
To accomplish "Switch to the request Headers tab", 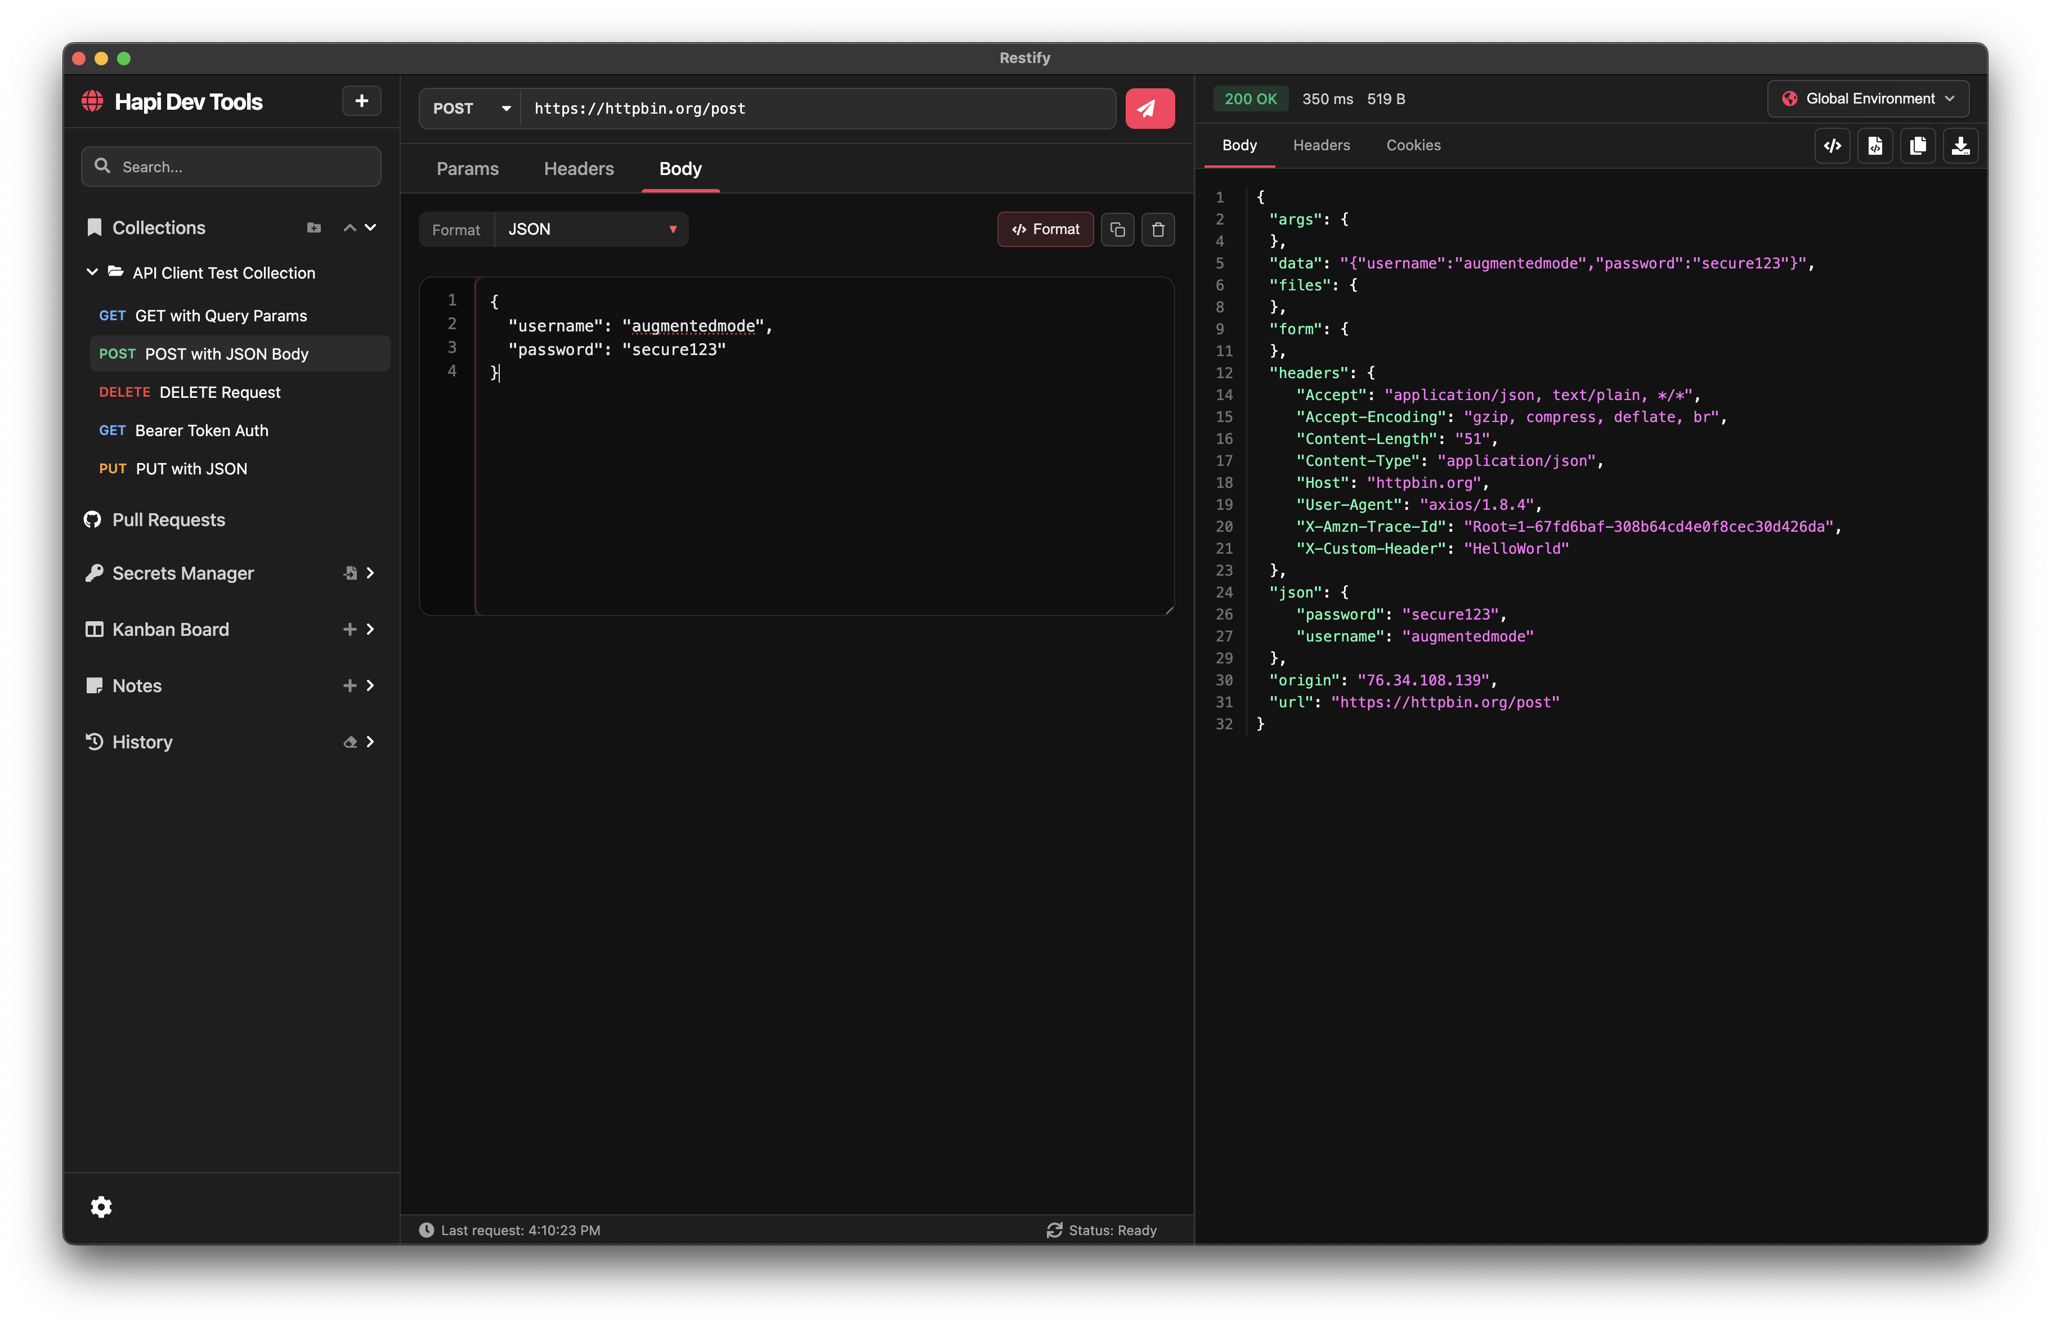I will (x=578, y=169).
